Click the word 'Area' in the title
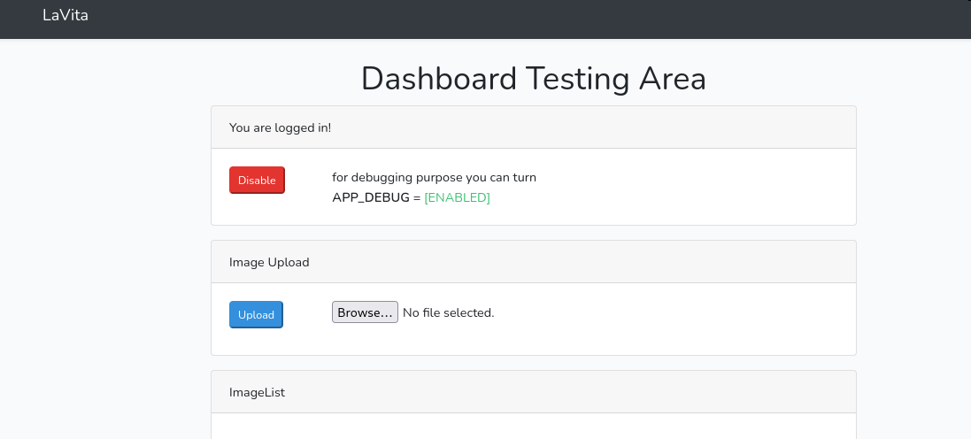971x439 pixels. tap(673, 79)
